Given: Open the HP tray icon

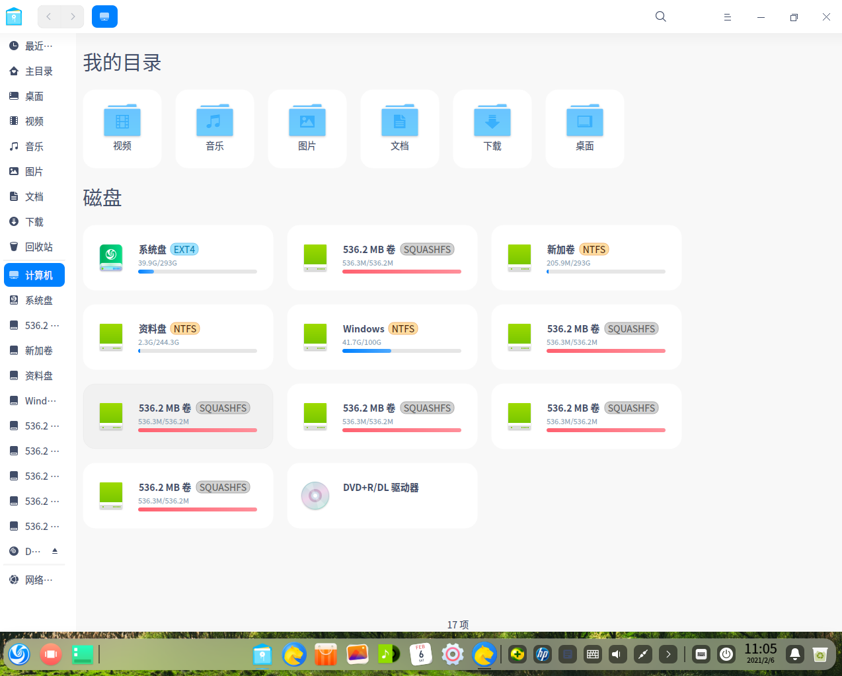Looking at the screenshot, I should [x=543, y=654].
